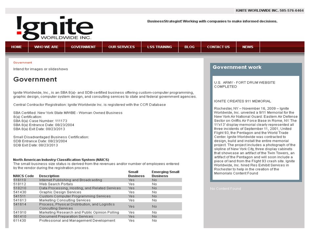Click Process, Physical Distribution, and Logistics description
This screenshot has width=315, height=236.
(x=77, y=206)
